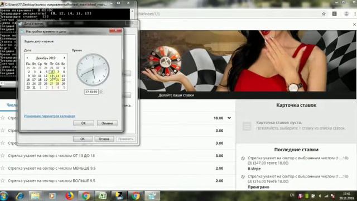This screenshot has width=357, height=201.
Task: Click the extension icon next to bookmark star
Action: (x=335, y=14)
